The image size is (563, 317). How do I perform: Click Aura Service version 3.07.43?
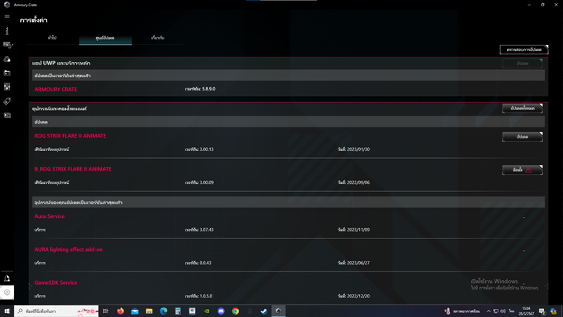point(199,230)
